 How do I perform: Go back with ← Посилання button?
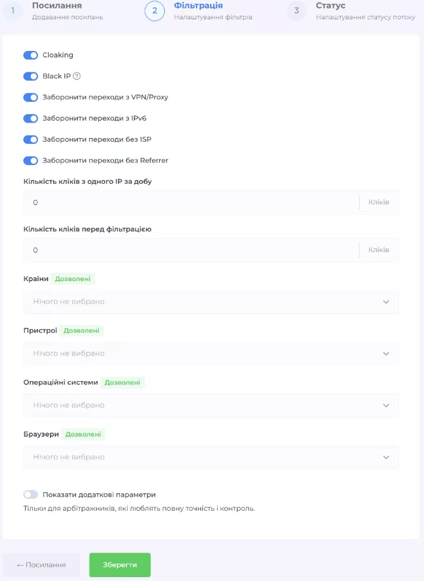41,565
